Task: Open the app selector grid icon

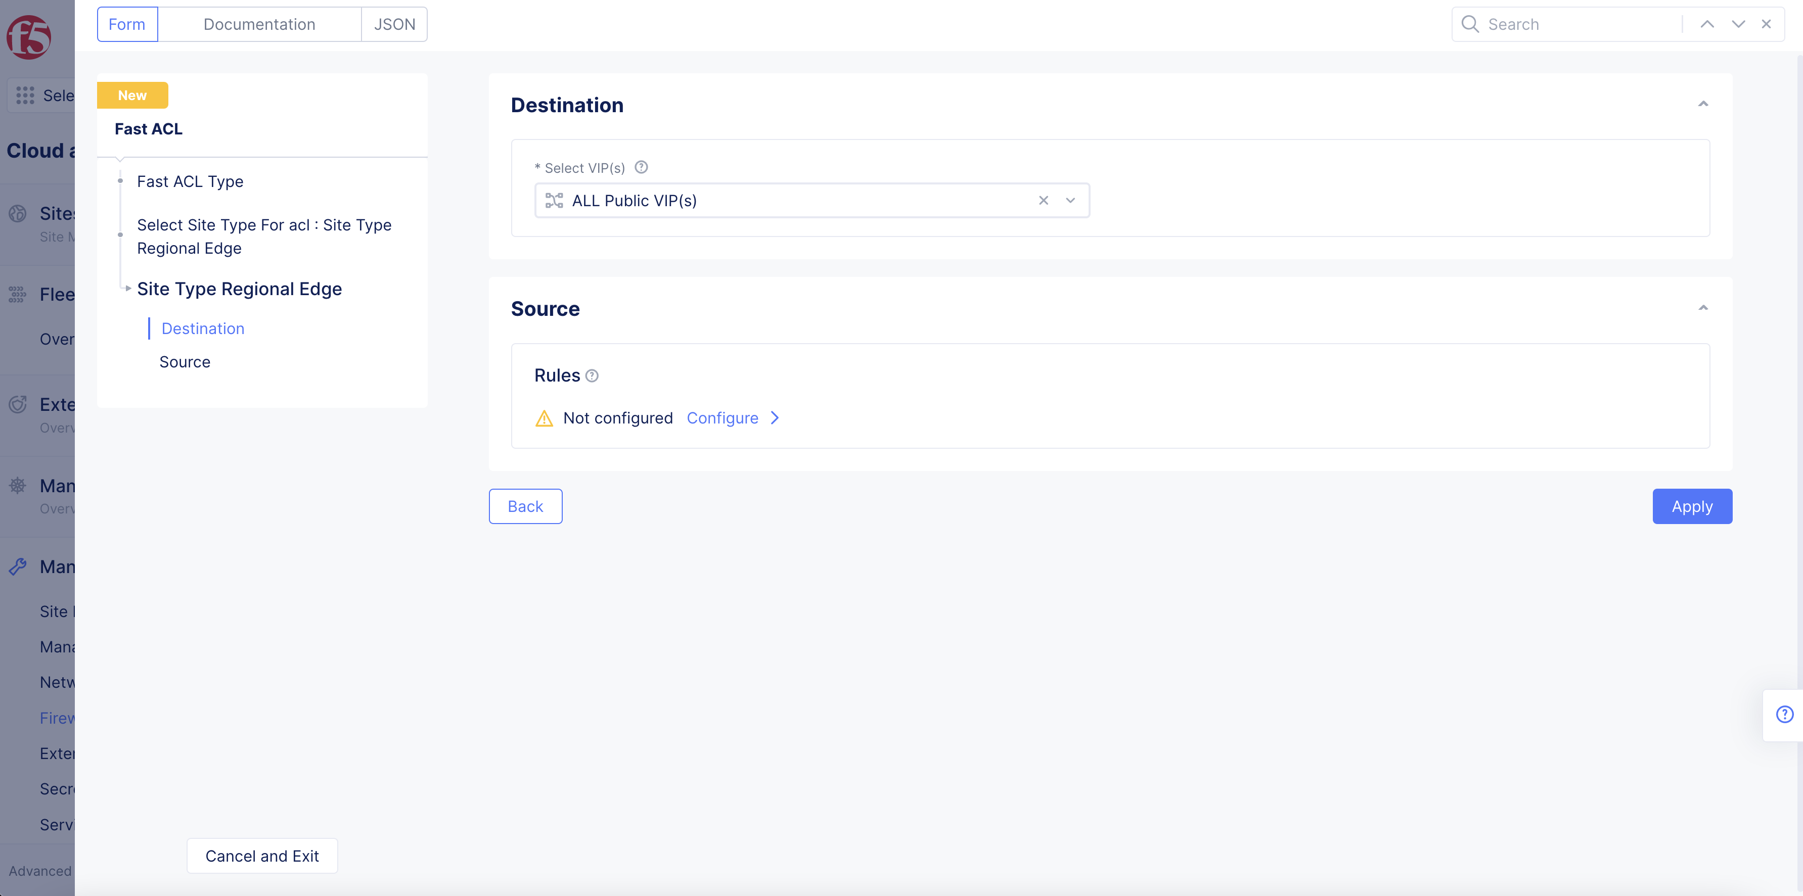Action: 24,95
